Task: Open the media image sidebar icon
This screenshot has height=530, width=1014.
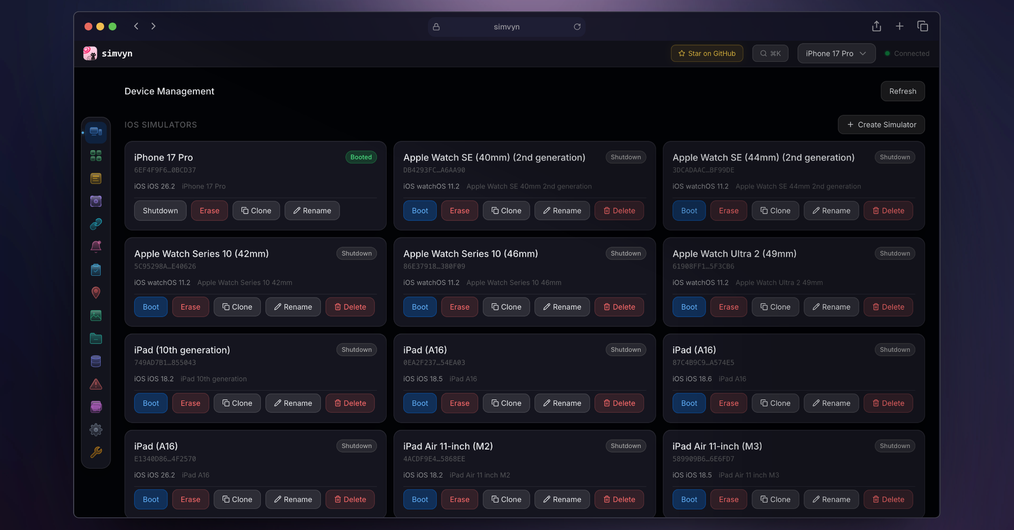Action: (96, 316)
